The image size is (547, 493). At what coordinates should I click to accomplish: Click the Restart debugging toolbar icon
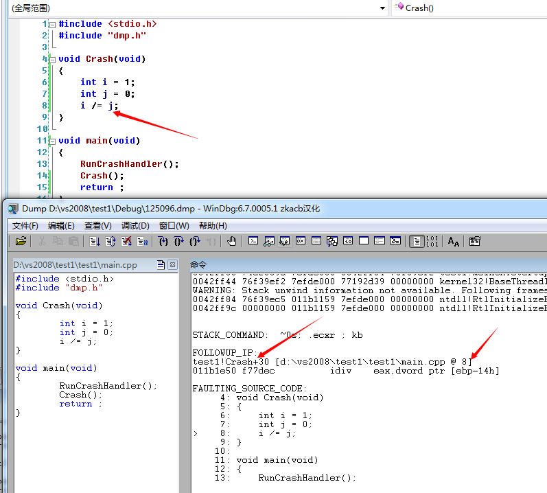pyautogui.click(x=111, y=241)
